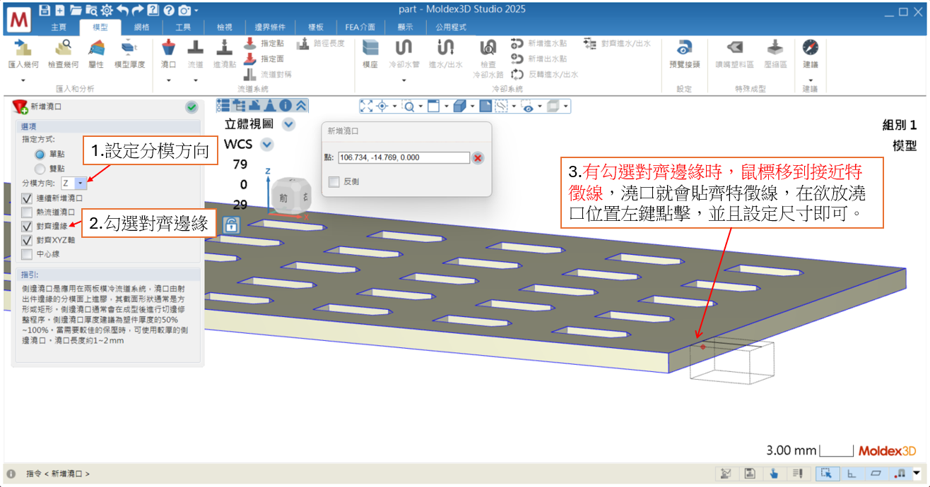Click the 點 coordinate input field
This screenshot has height=487, width=930.
pyautogui.click(x=403, y=158)
